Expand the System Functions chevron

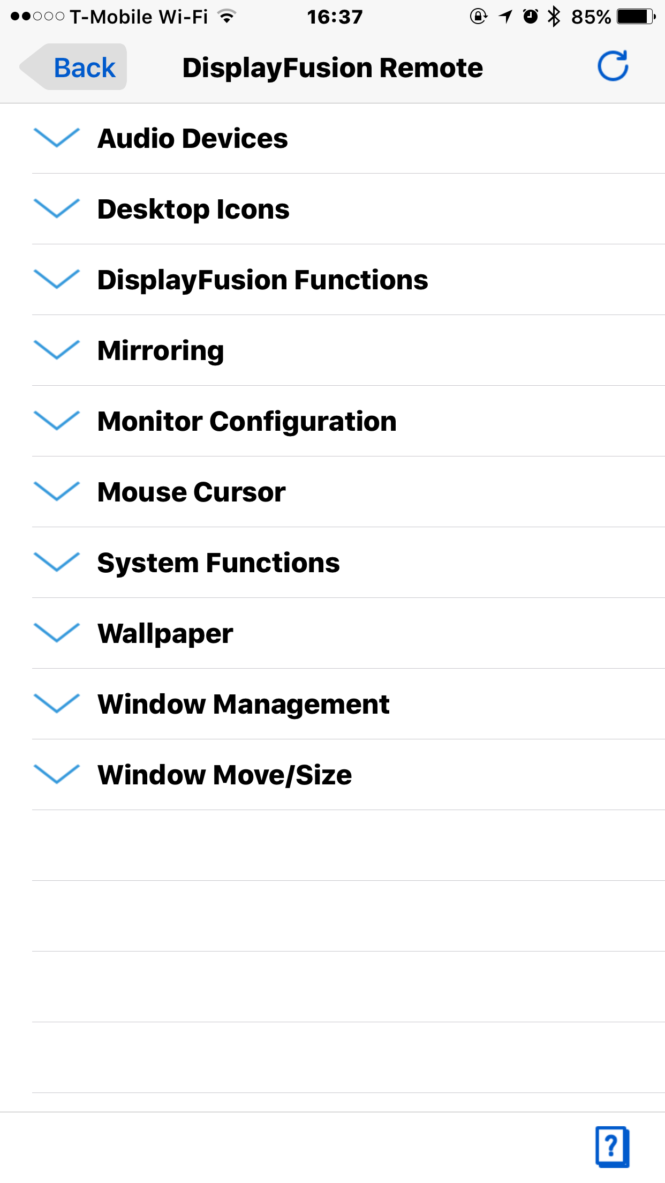point(56,562)
